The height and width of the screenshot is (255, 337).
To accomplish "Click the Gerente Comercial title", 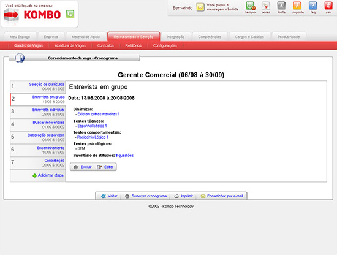I will pyautogui.click(x=171, y=75).
